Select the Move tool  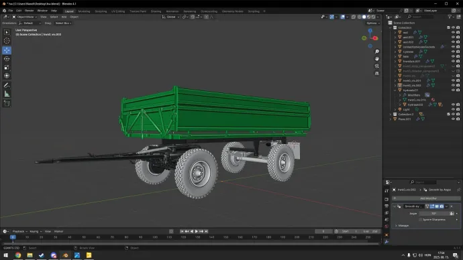(7, 50)
